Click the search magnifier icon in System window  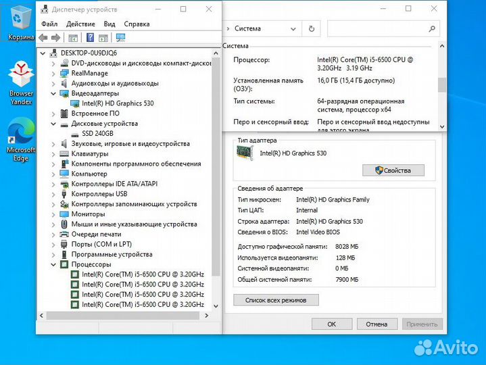point(432,29)
